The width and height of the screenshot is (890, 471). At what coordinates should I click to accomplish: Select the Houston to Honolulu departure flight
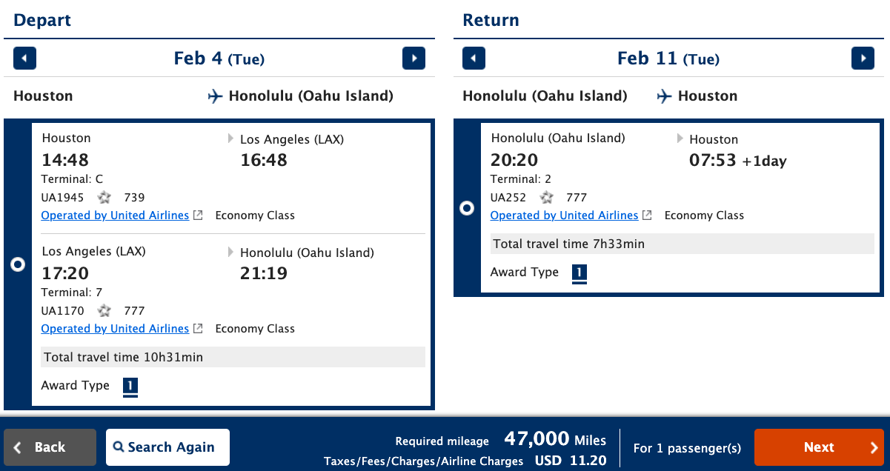(x=18, y=264)
